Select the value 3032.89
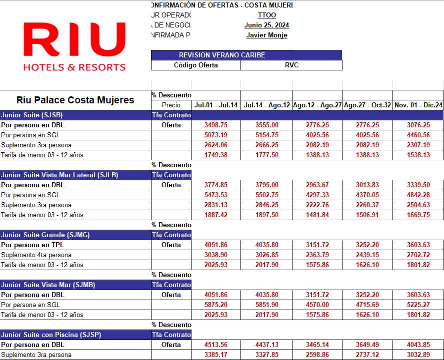This screenshot has height=360, width=444. (x=418, y=355)
